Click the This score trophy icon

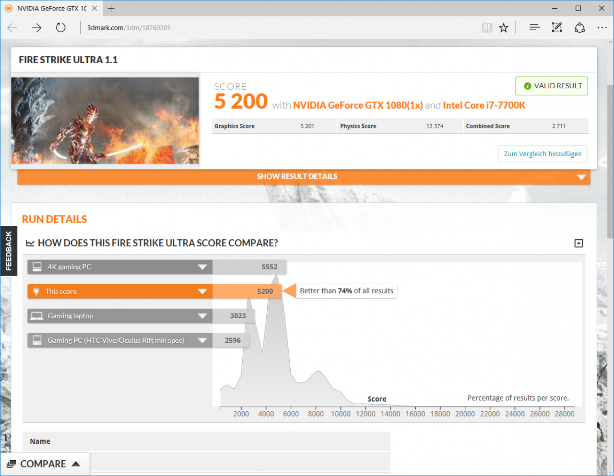point(36,291)
